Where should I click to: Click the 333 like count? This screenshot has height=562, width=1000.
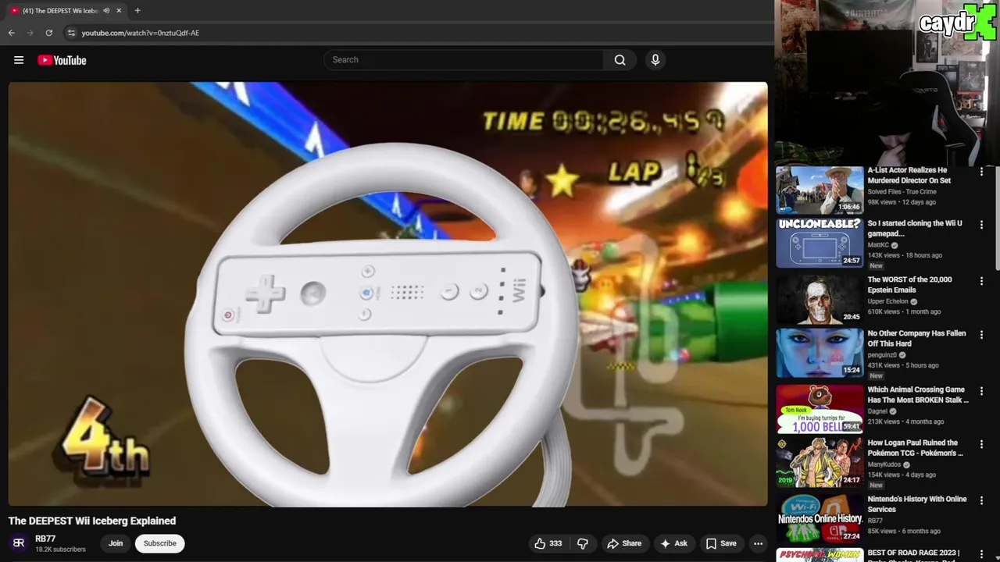click(555, 543)
